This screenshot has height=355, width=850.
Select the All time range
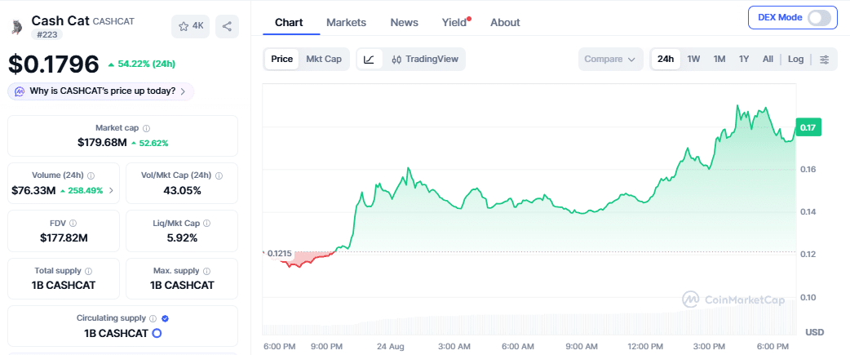pyautogui.click(x=768, y=59)
